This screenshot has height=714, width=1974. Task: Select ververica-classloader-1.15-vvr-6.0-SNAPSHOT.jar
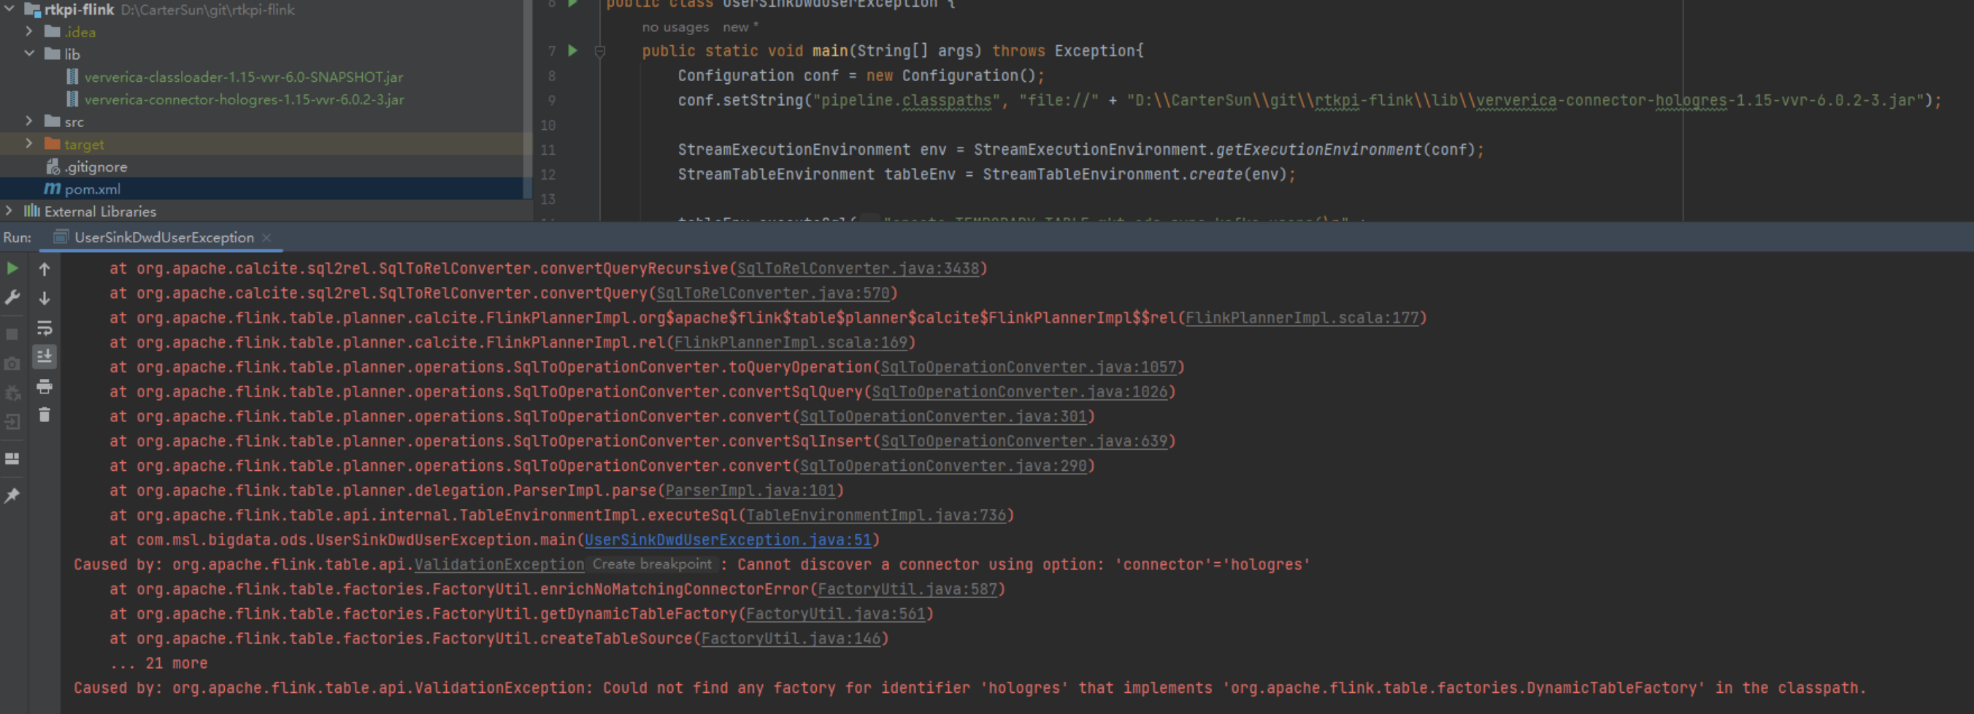(243, 77)
